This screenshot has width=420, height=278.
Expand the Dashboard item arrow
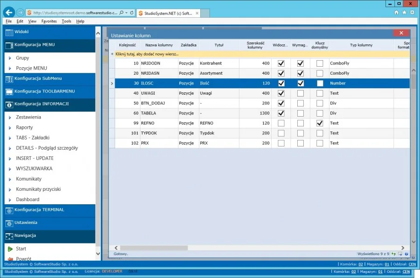pyautogui.click(x=10, y=200)
